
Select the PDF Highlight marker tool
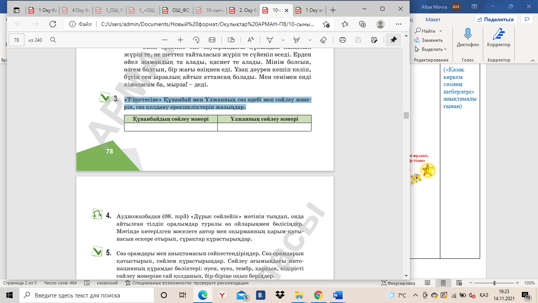click(297, 40)
